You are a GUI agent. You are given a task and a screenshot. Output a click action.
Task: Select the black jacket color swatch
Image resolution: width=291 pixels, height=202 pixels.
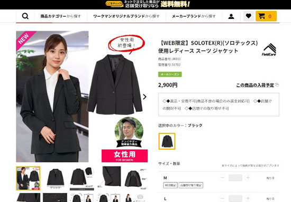click(167, 141)
